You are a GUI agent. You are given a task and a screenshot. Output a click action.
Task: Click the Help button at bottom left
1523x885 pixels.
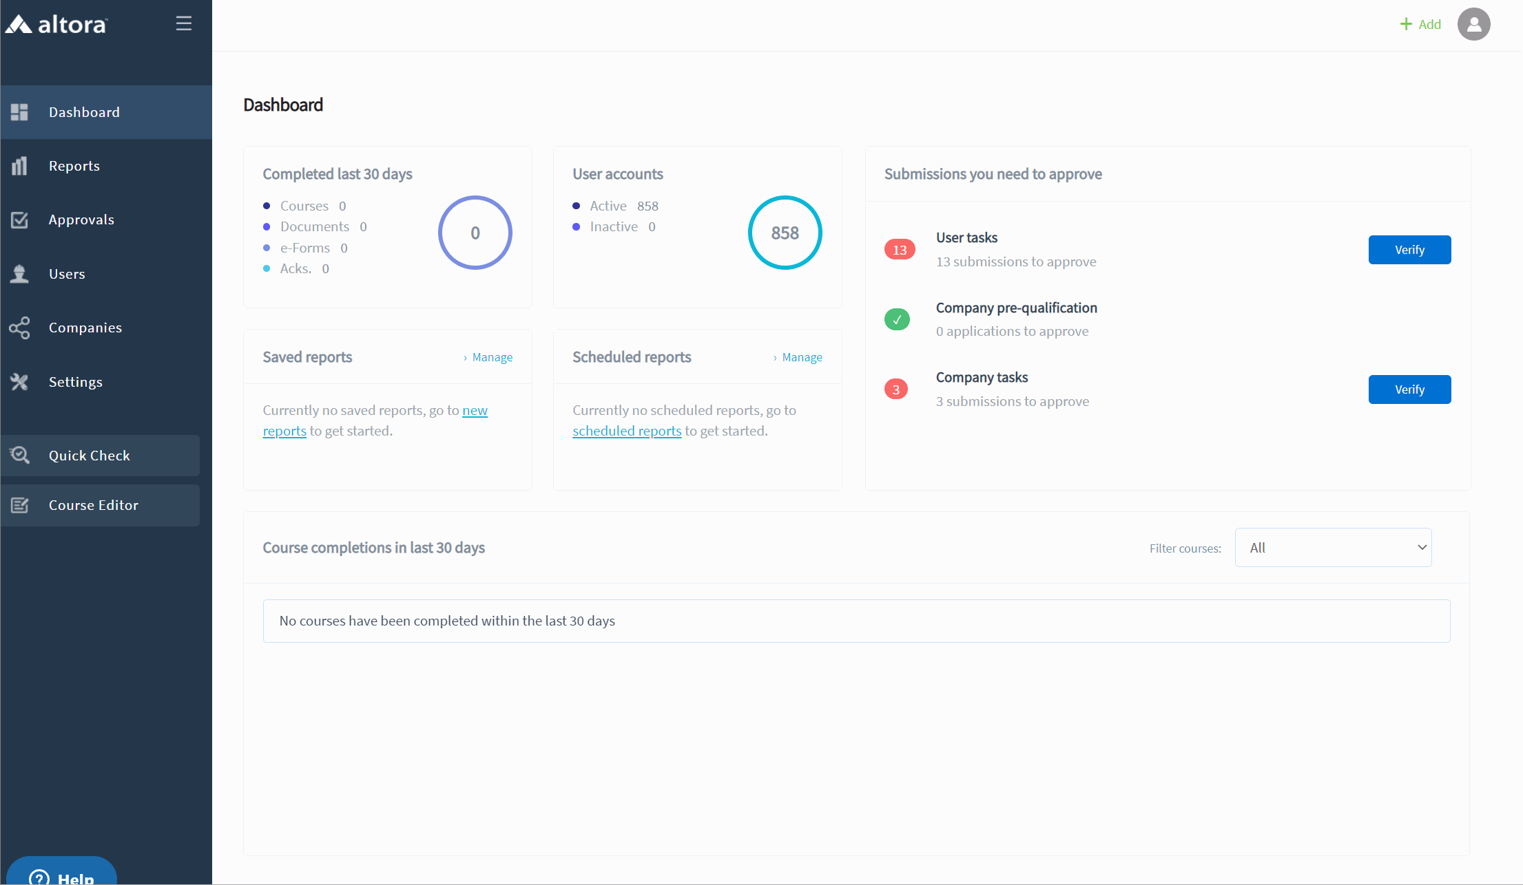click(62, 874)
